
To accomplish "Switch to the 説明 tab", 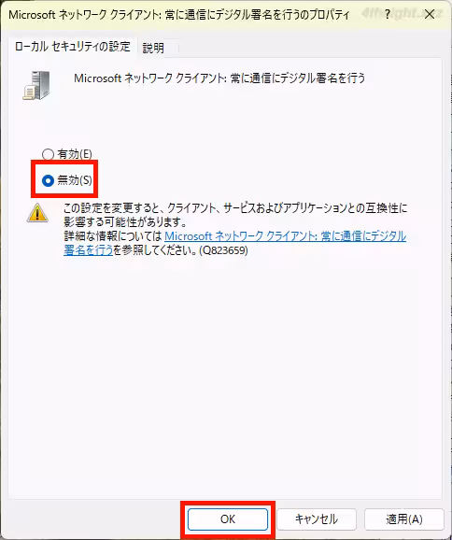I will pos(153,48).
